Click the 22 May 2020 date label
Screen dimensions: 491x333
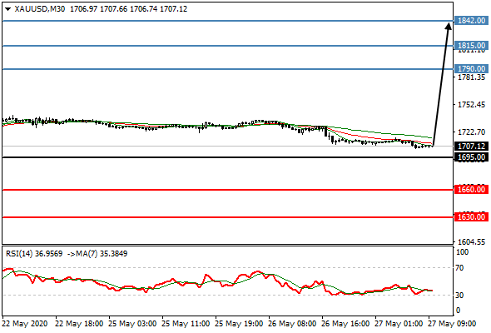click(25, 324)
